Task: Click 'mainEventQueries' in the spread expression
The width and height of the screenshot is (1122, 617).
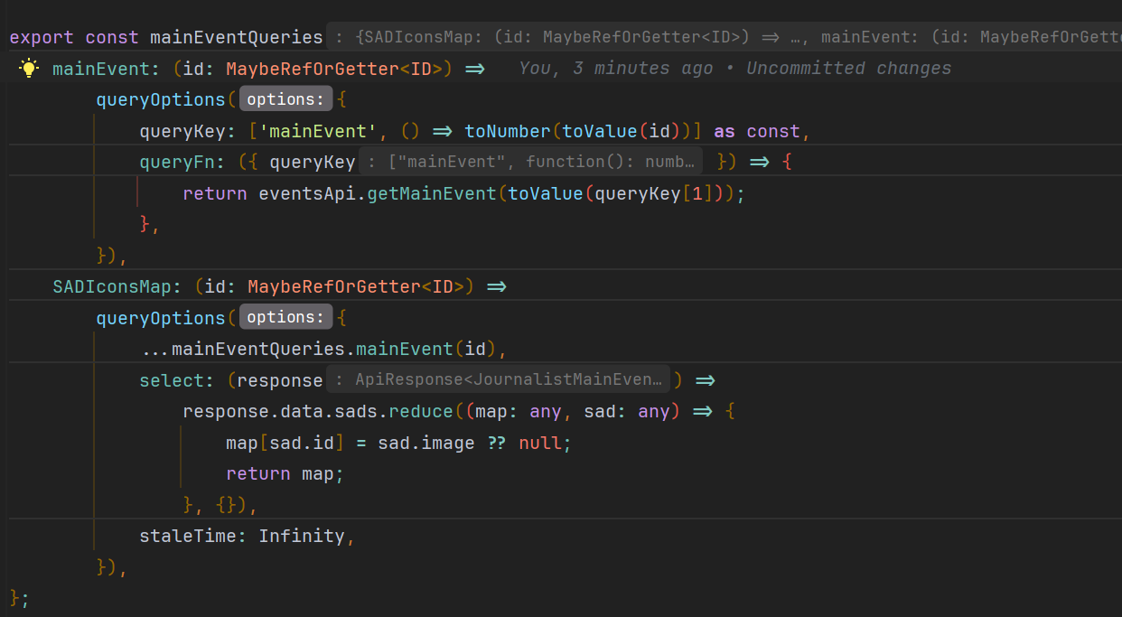Action: [258, 349]
